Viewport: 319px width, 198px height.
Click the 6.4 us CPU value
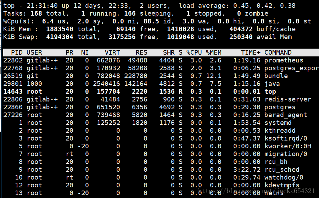click(x=48, y=21)
